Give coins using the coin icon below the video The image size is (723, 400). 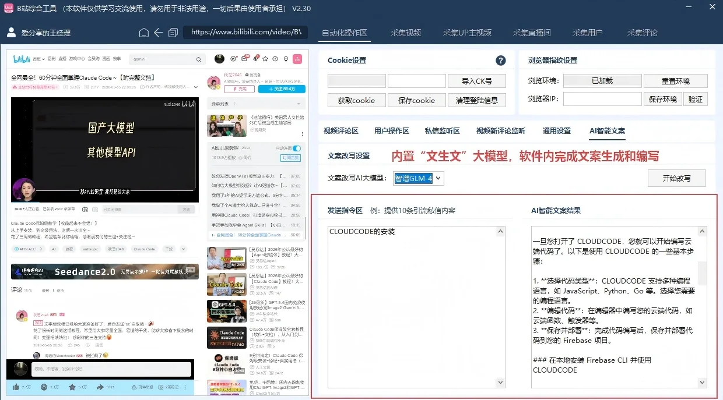[44, 387]
